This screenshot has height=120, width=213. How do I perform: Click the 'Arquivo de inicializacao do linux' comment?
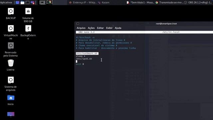coord(101,40)
